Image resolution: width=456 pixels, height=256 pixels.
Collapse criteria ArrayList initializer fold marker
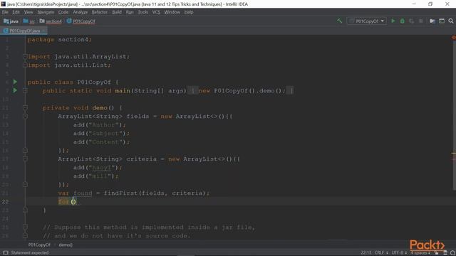tap(25, 159)
